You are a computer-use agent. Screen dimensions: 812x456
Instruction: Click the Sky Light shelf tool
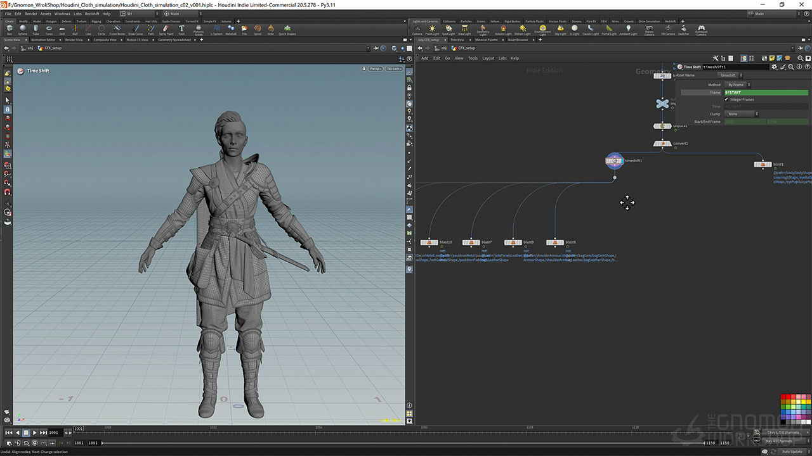coord(560,30)
